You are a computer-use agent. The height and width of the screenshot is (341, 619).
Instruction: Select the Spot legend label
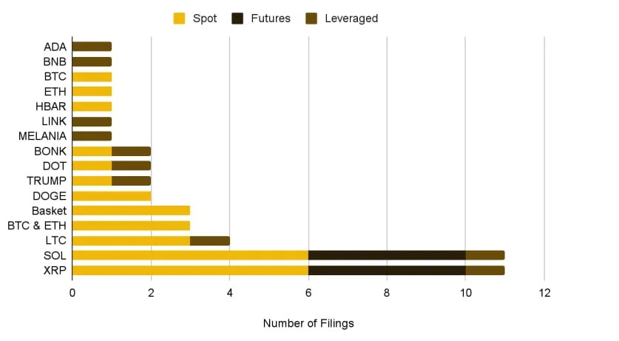click(x=205, y=18)
